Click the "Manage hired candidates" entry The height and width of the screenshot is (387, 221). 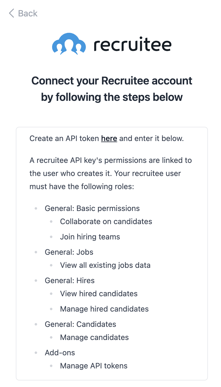pyautogui.click(x=104, y=309)
